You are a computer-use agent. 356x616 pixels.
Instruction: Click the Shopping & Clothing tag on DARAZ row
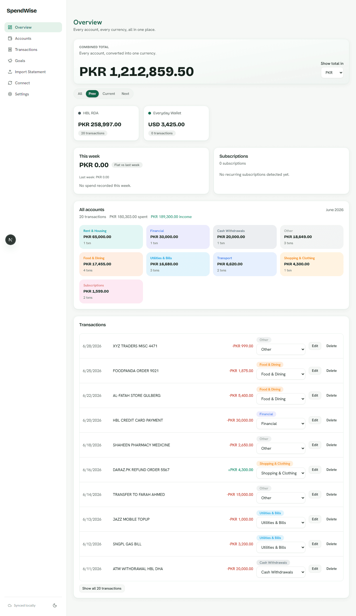tap(275, 464)
